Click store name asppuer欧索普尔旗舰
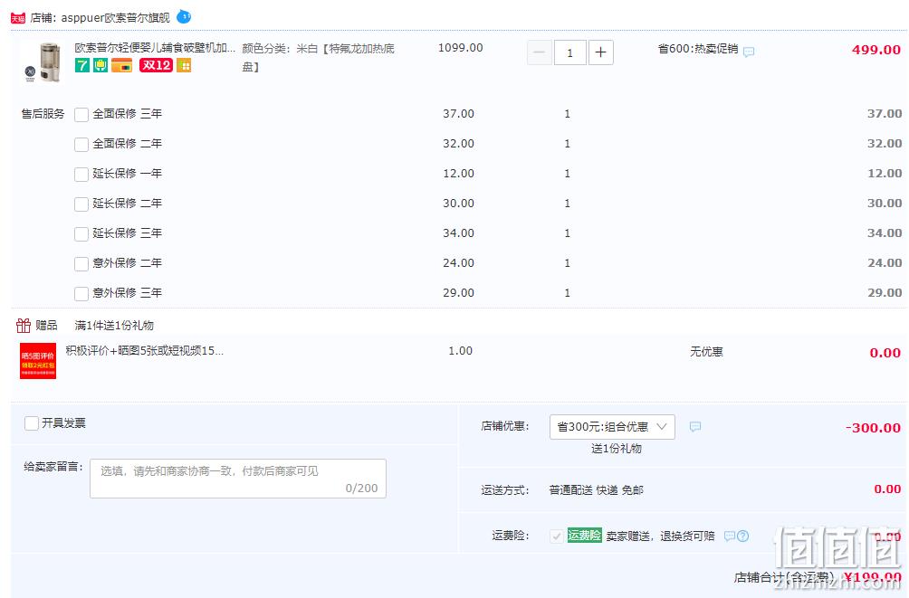 pyautogui.click(x=115, y=18)
